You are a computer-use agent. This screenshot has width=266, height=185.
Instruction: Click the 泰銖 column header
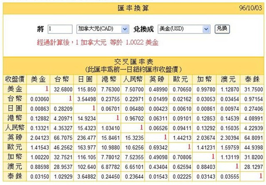click(252, 79)
